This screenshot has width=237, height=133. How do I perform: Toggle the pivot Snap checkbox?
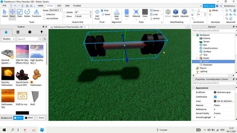pyautogui.click(x=102, y=11)
